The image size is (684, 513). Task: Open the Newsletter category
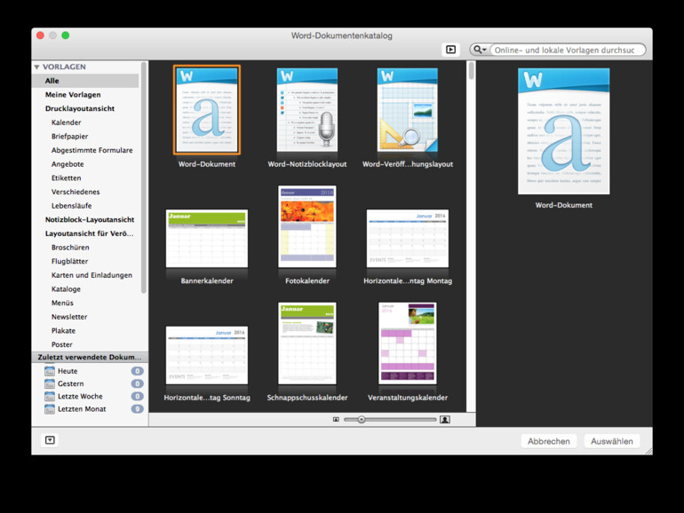(69, 317)
